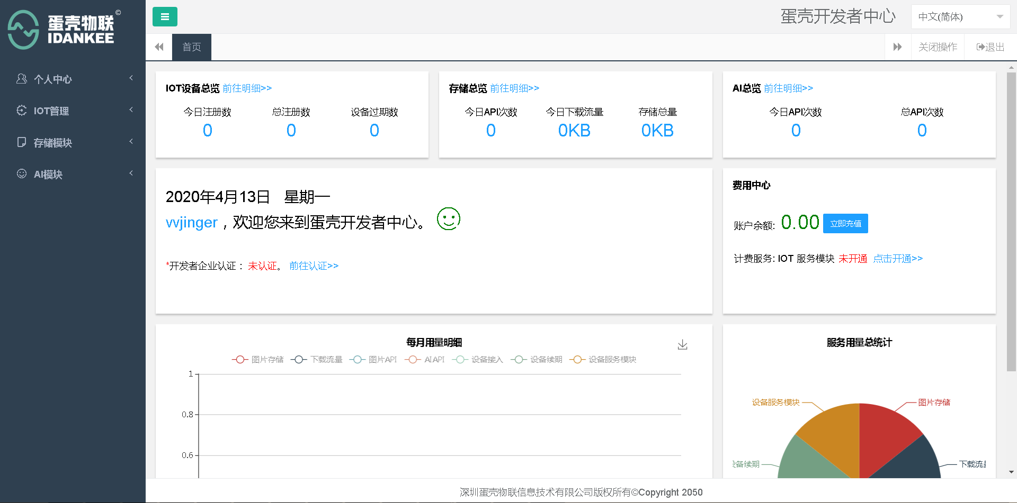Click the 今日下载流量 0KB value
1017x503 pixels.
pos(574,131)
